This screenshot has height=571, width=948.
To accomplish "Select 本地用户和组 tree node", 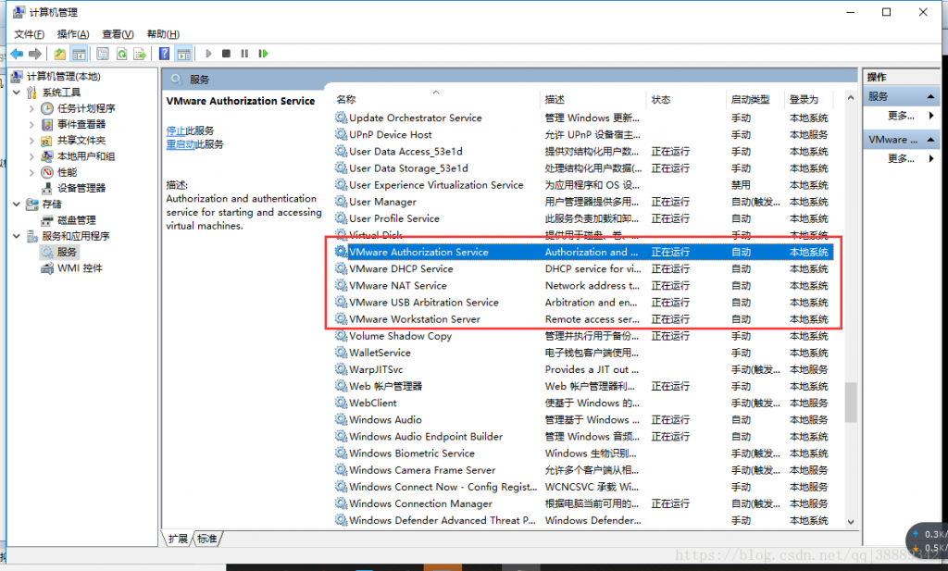I will click(86, 156).
